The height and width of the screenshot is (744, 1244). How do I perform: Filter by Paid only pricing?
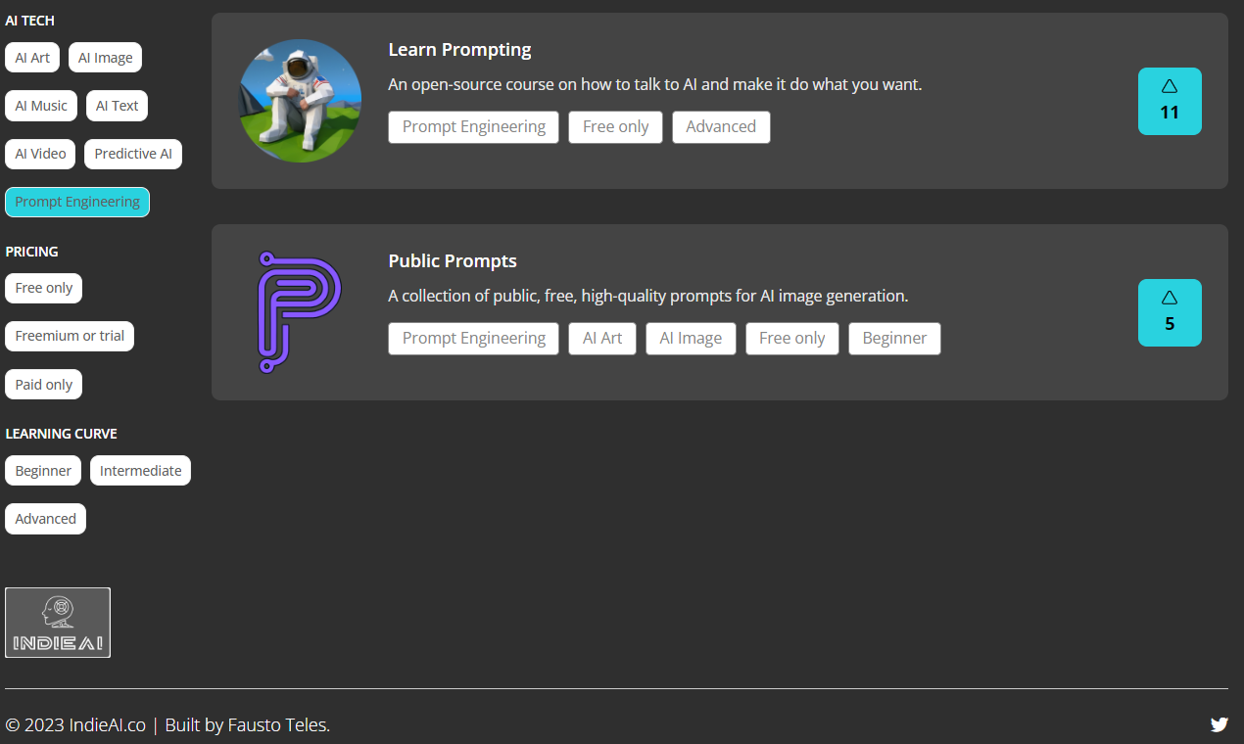coord(44,385)
